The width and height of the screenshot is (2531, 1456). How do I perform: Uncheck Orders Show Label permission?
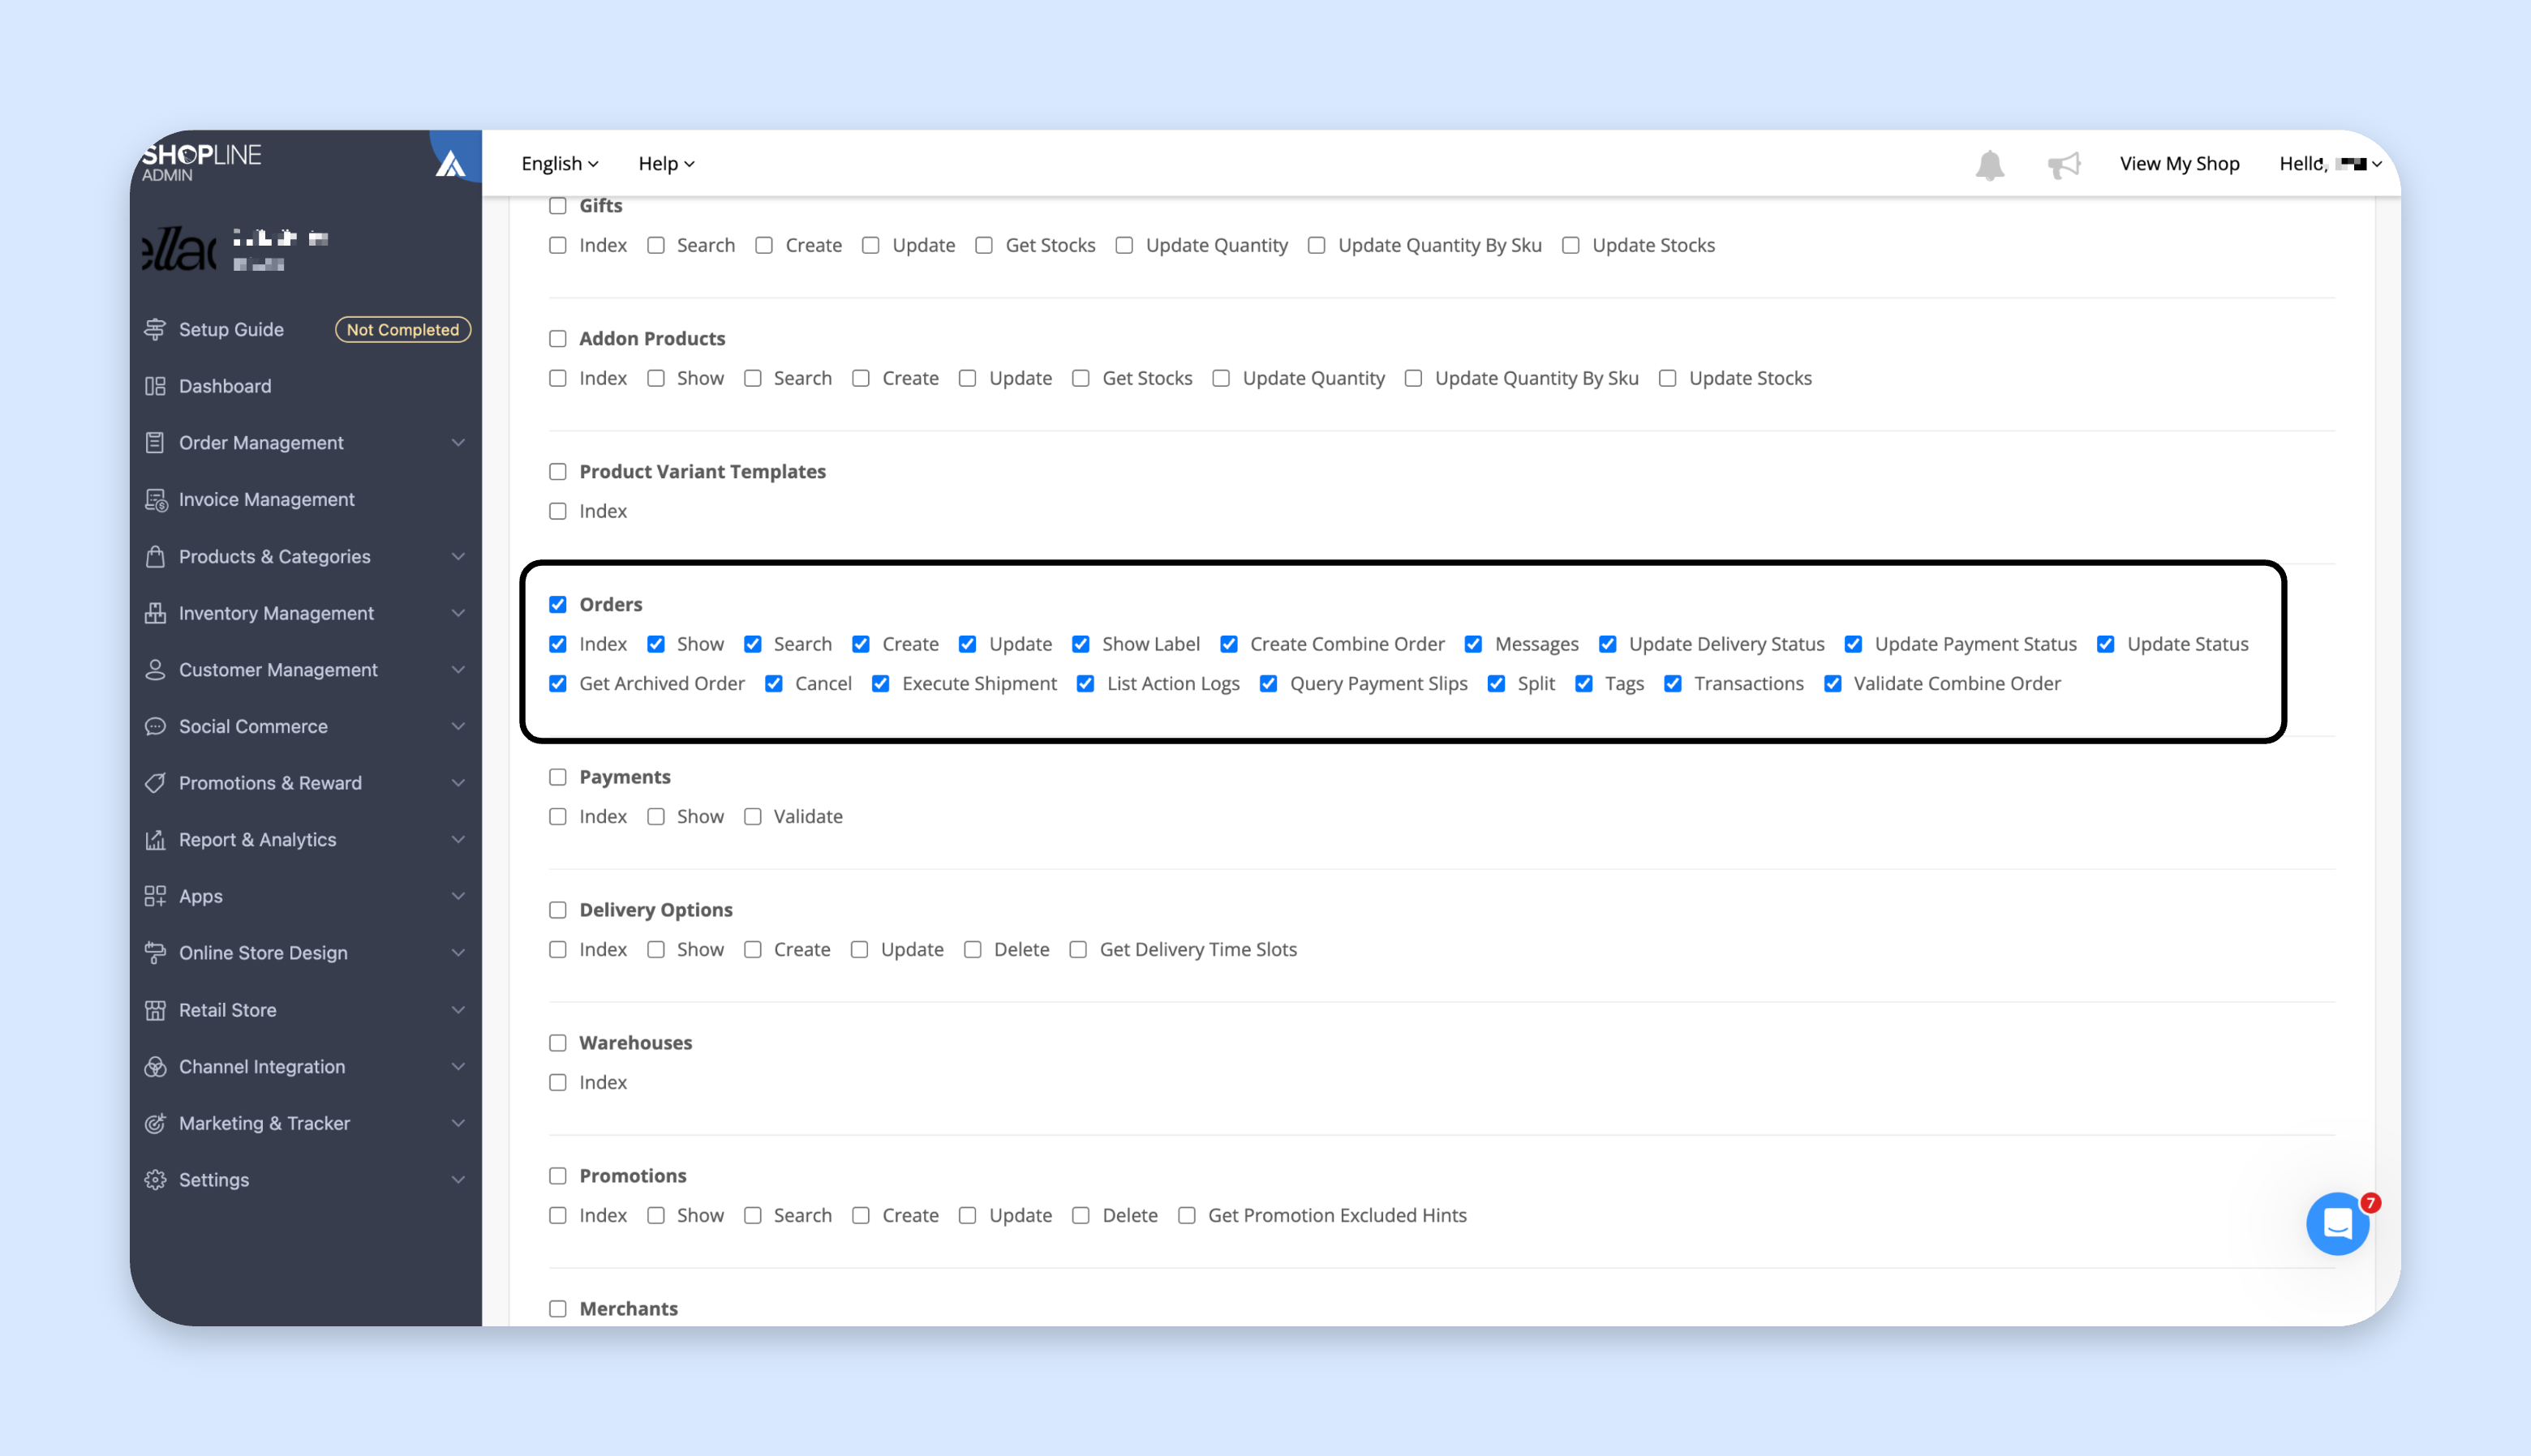click(x=1081, y=645)
